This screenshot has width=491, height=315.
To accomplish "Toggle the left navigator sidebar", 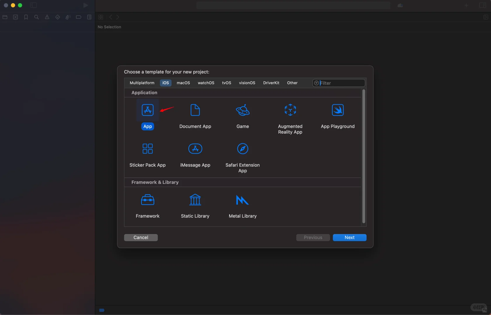I will click(x=34, y=5).
